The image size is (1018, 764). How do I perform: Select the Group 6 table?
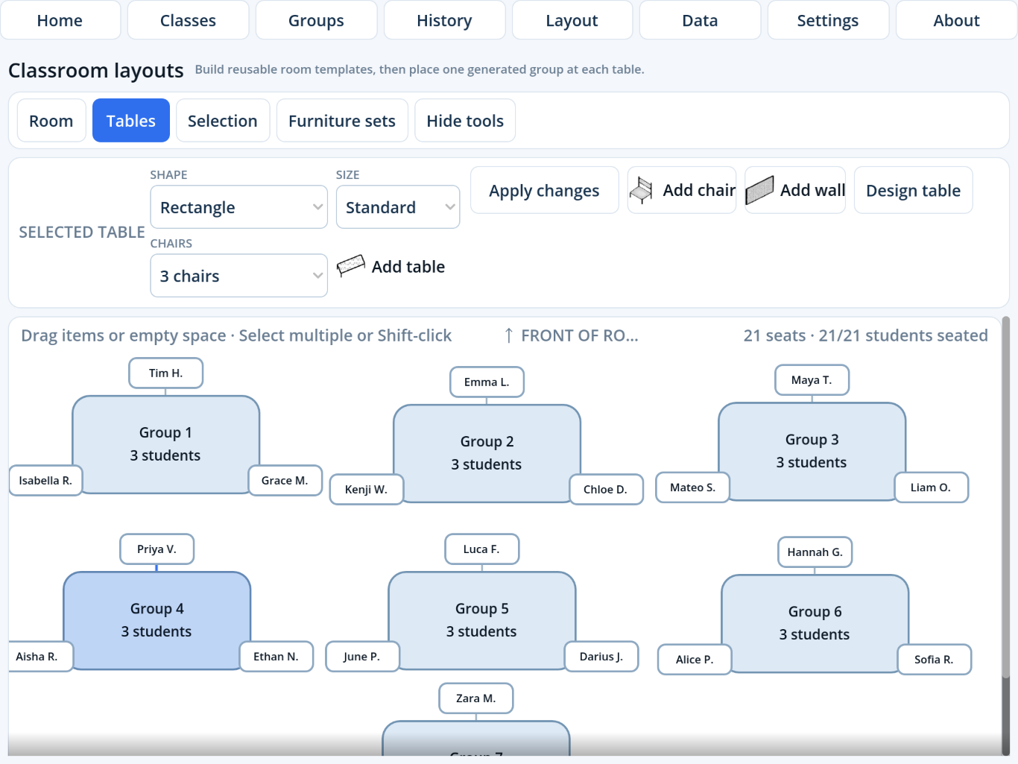point(815,623)
